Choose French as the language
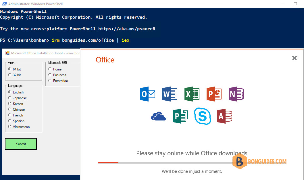Screen dimensions: 304x180 coord(16,115)
